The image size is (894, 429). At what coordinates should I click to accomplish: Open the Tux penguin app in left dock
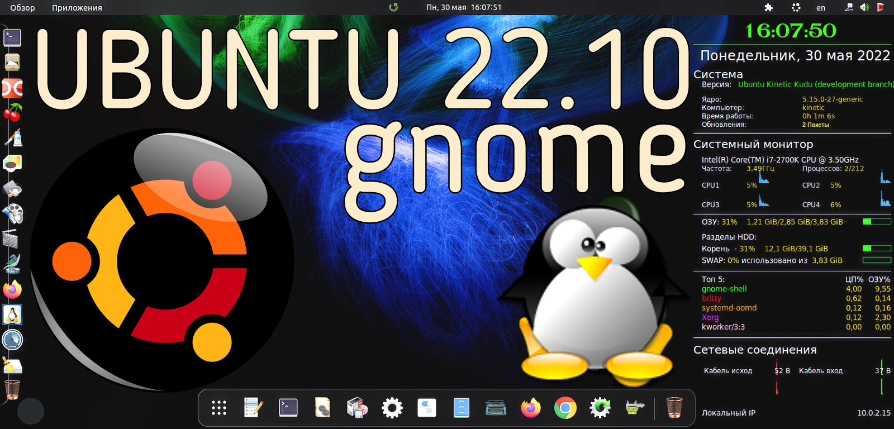coord(12,314)
